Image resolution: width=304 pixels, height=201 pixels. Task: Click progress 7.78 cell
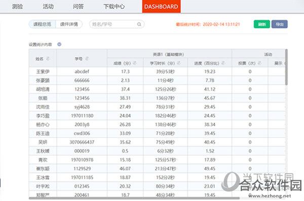point(210,80)
